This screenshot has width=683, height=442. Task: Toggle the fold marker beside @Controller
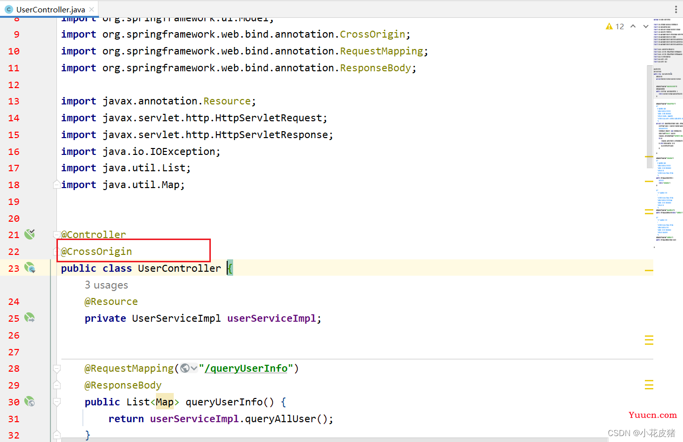[x=57, y=234]
